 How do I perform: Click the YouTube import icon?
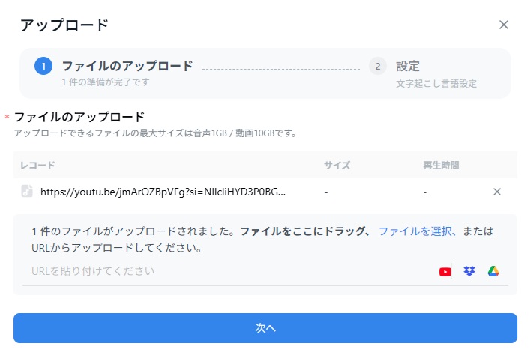[x=445, y=271]
